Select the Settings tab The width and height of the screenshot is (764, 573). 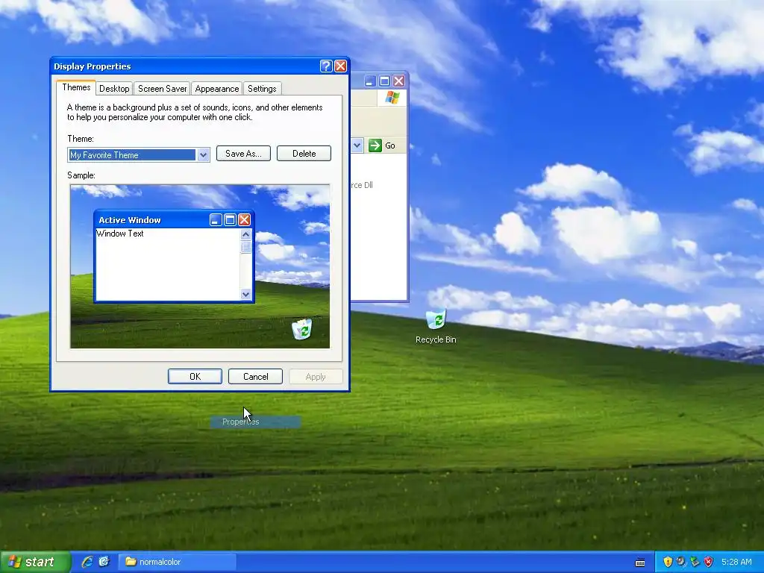tap(262, 89)
